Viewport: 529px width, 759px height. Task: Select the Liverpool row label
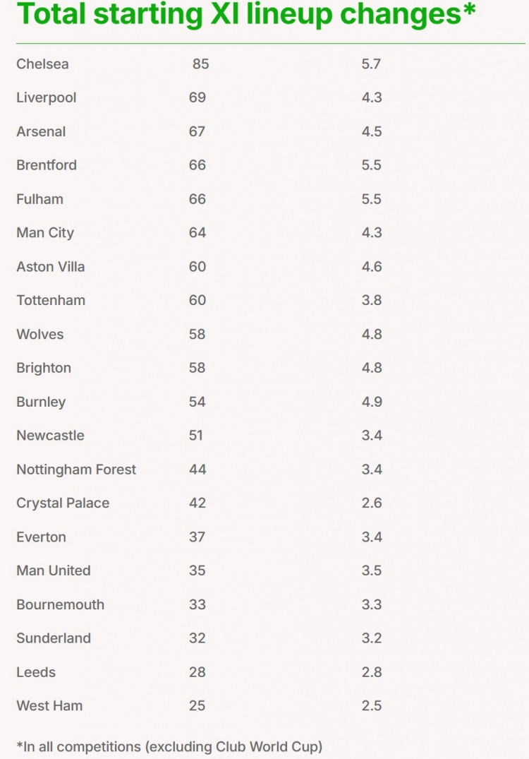(x=47, y=97)
